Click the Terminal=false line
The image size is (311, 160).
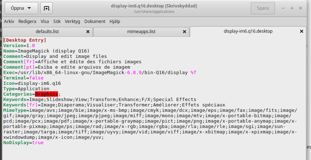[x=23, y=78]
